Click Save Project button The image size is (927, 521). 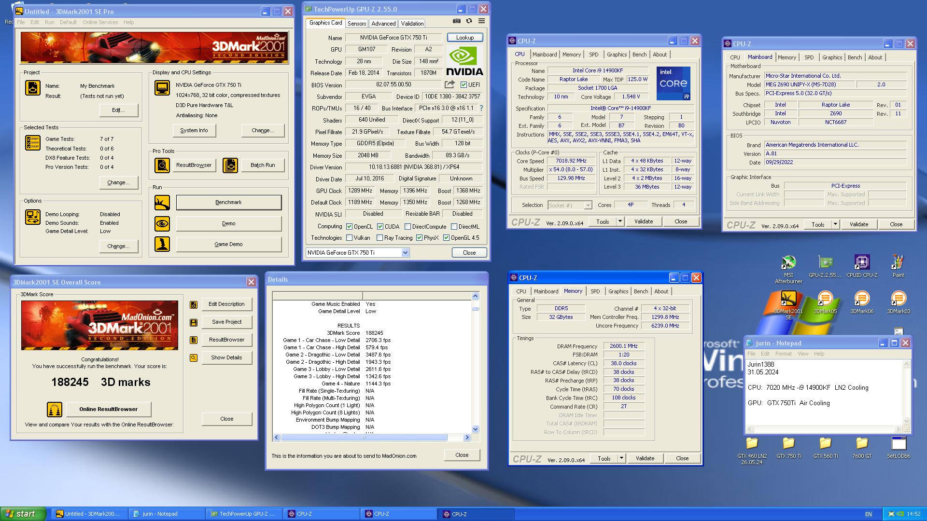[x=227, y=322]
